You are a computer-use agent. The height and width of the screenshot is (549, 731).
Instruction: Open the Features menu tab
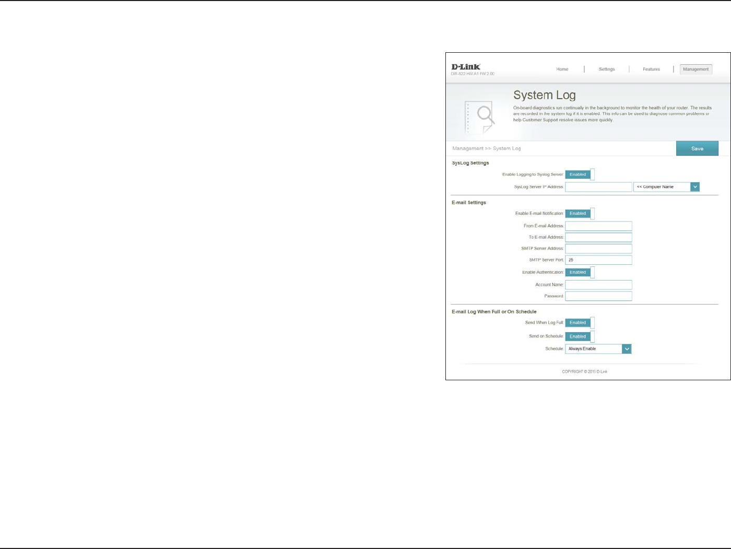click(x=651, y=69)
